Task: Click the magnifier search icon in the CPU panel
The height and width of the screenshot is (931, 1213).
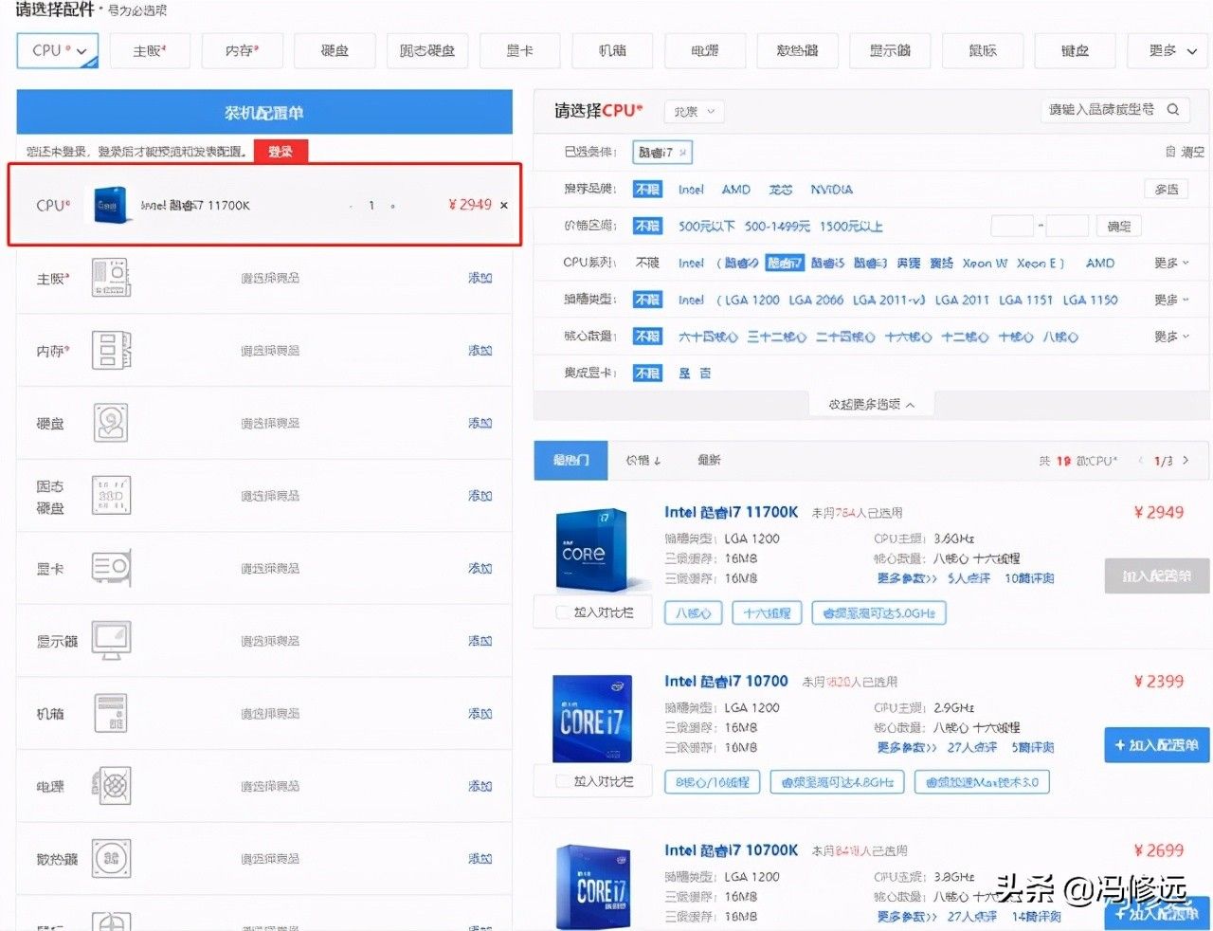Action: click(x=1172, y=110)
